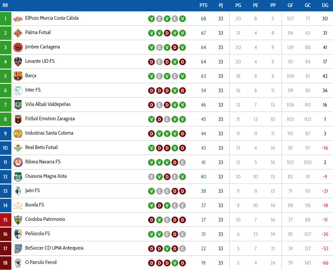Click Palma Futsal's red D form badge
The height and width of the screenshot is (270, 333).
(167, 33)
